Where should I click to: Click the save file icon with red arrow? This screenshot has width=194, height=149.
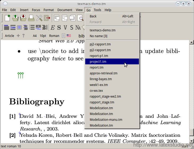click(x=23, y=18)
